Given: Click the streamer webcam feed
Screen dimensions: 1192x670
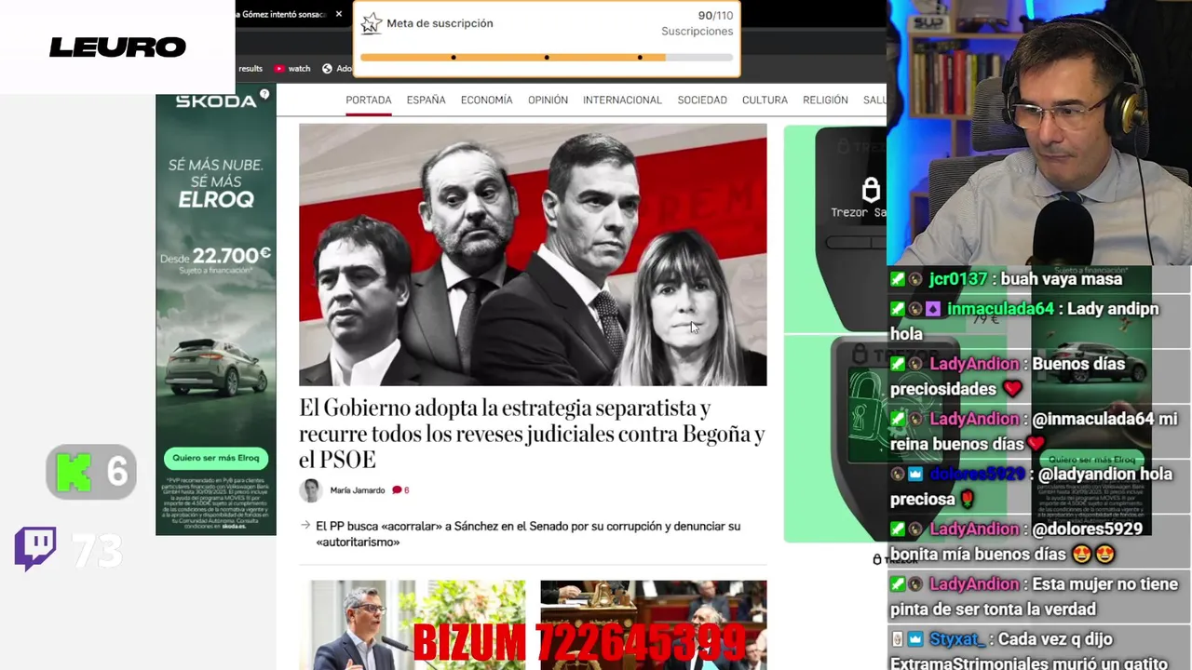Looking at the screenshot, I should coord(1039,132).
